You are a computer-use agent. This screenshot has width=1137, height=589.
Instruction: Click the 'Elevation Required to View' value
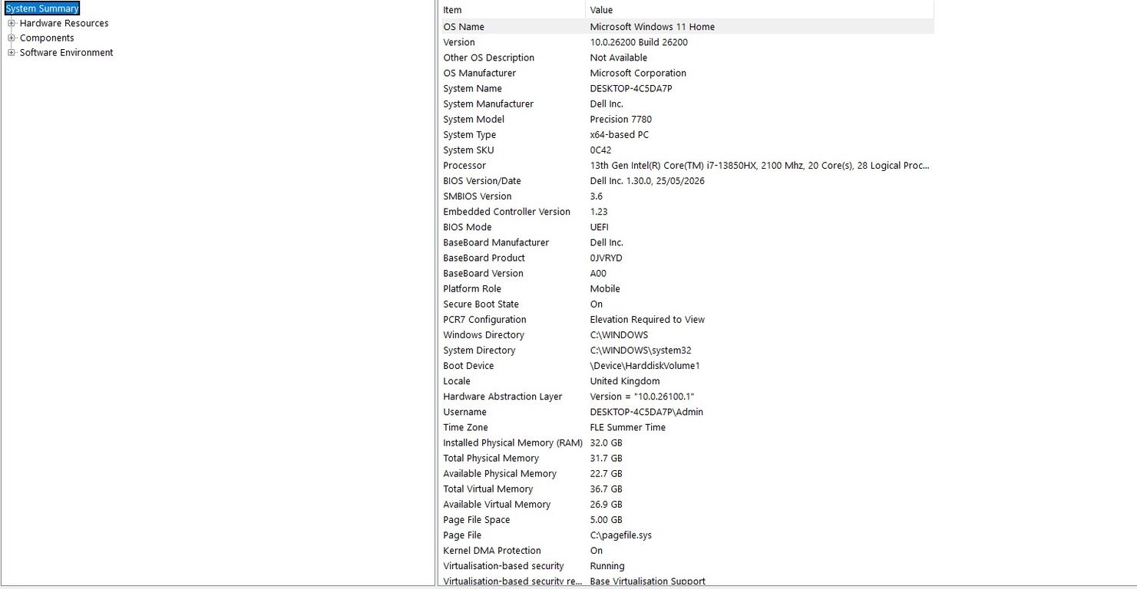[647, 318]
